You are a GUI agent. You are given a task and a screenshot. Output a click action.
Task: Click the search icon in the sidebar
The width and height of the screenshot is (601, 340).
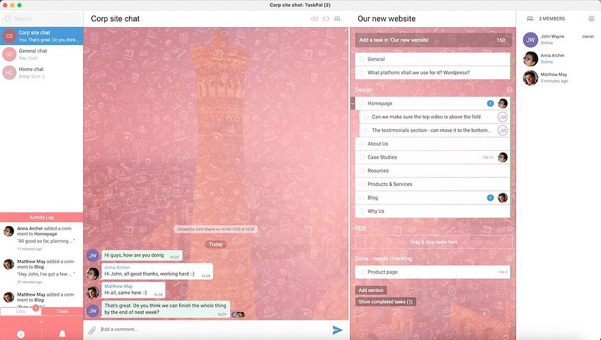(x=9, y=18)
